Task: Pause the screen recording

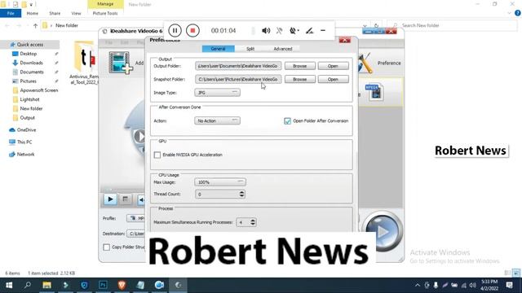Action: (175, 31)
